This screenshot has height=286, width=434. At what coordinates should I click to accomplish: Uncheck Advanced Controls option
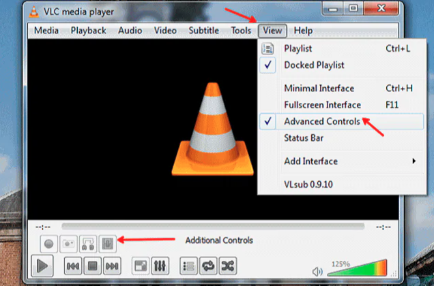pos(342,121)
